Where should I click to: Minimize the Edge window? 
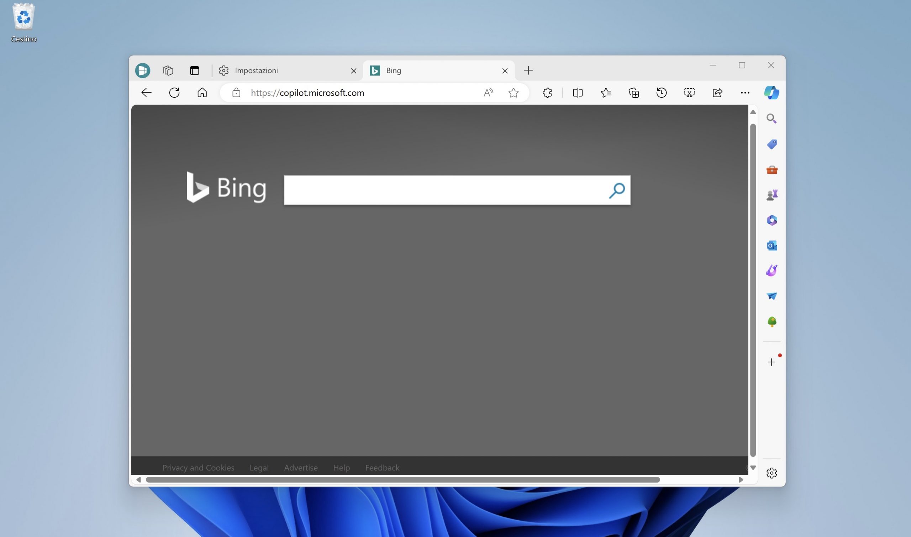click(x=713, y=65)
